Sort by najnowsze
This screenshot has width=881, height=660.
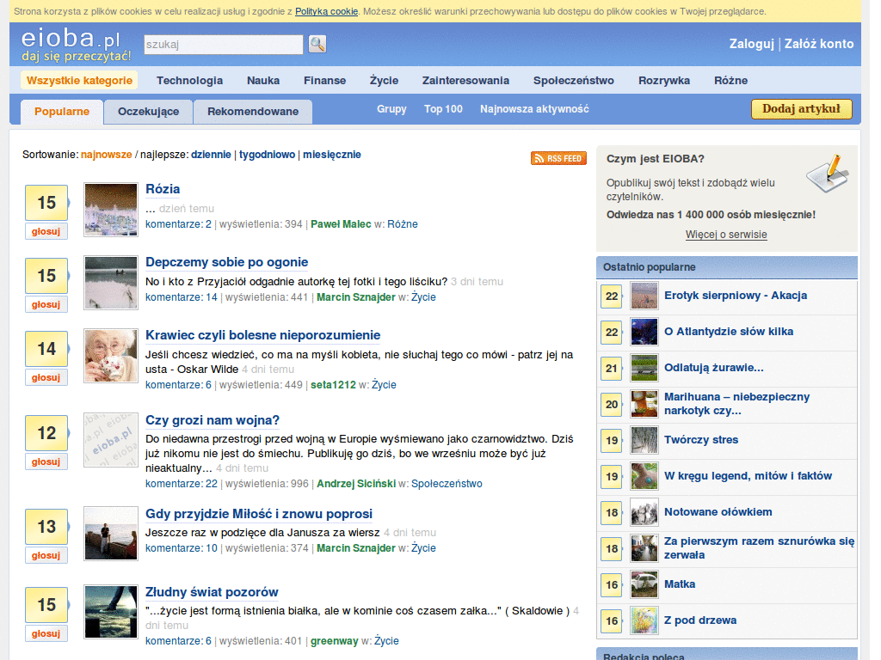tap(106, 155)
